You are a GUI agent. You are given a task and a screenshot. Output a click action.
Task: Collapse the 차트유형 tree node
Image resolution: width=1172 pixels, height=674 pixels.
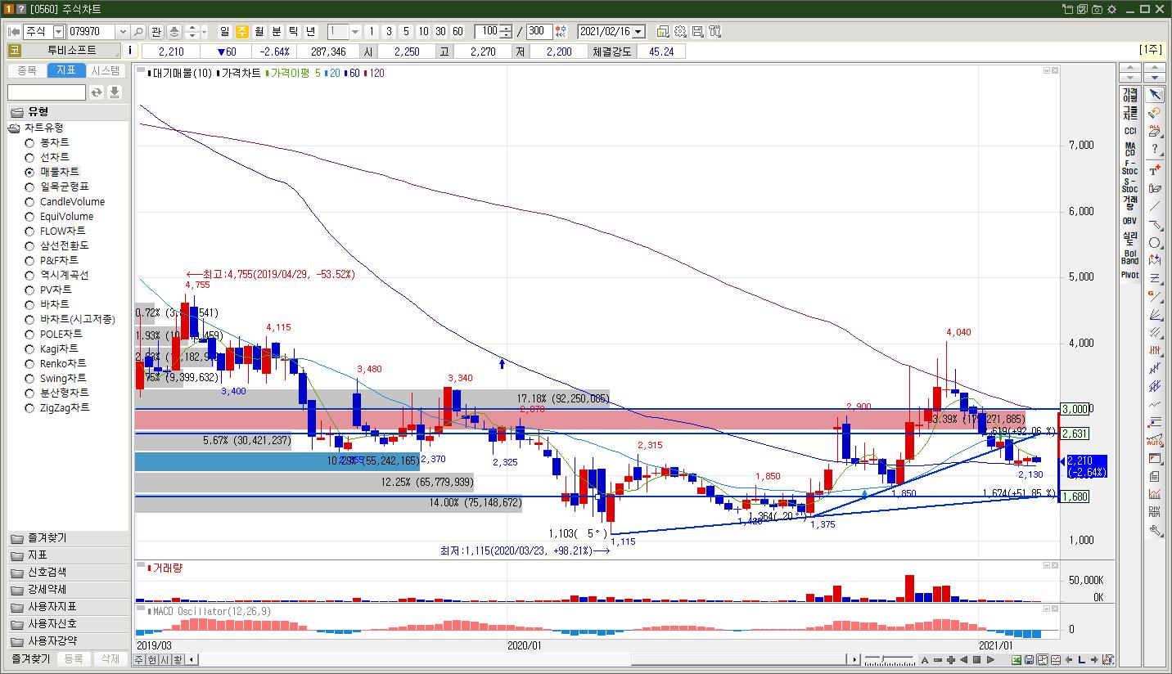click(x=15, y=128)
